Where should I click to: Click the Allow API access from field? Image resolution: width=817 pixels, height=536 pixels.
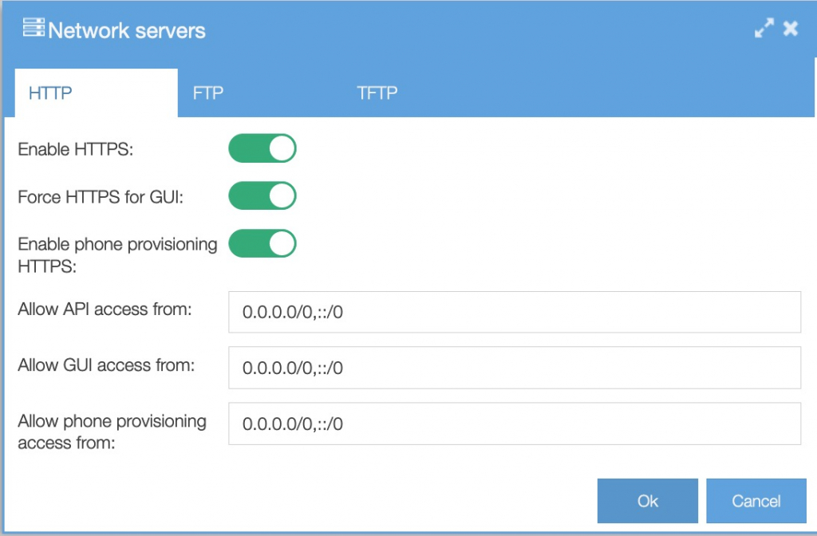(514, 312)
